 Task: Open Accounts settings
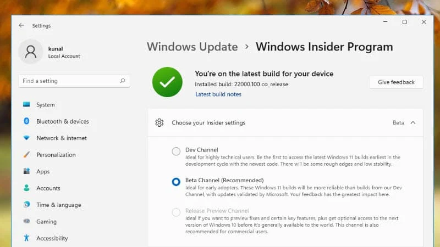pos(48,188)
